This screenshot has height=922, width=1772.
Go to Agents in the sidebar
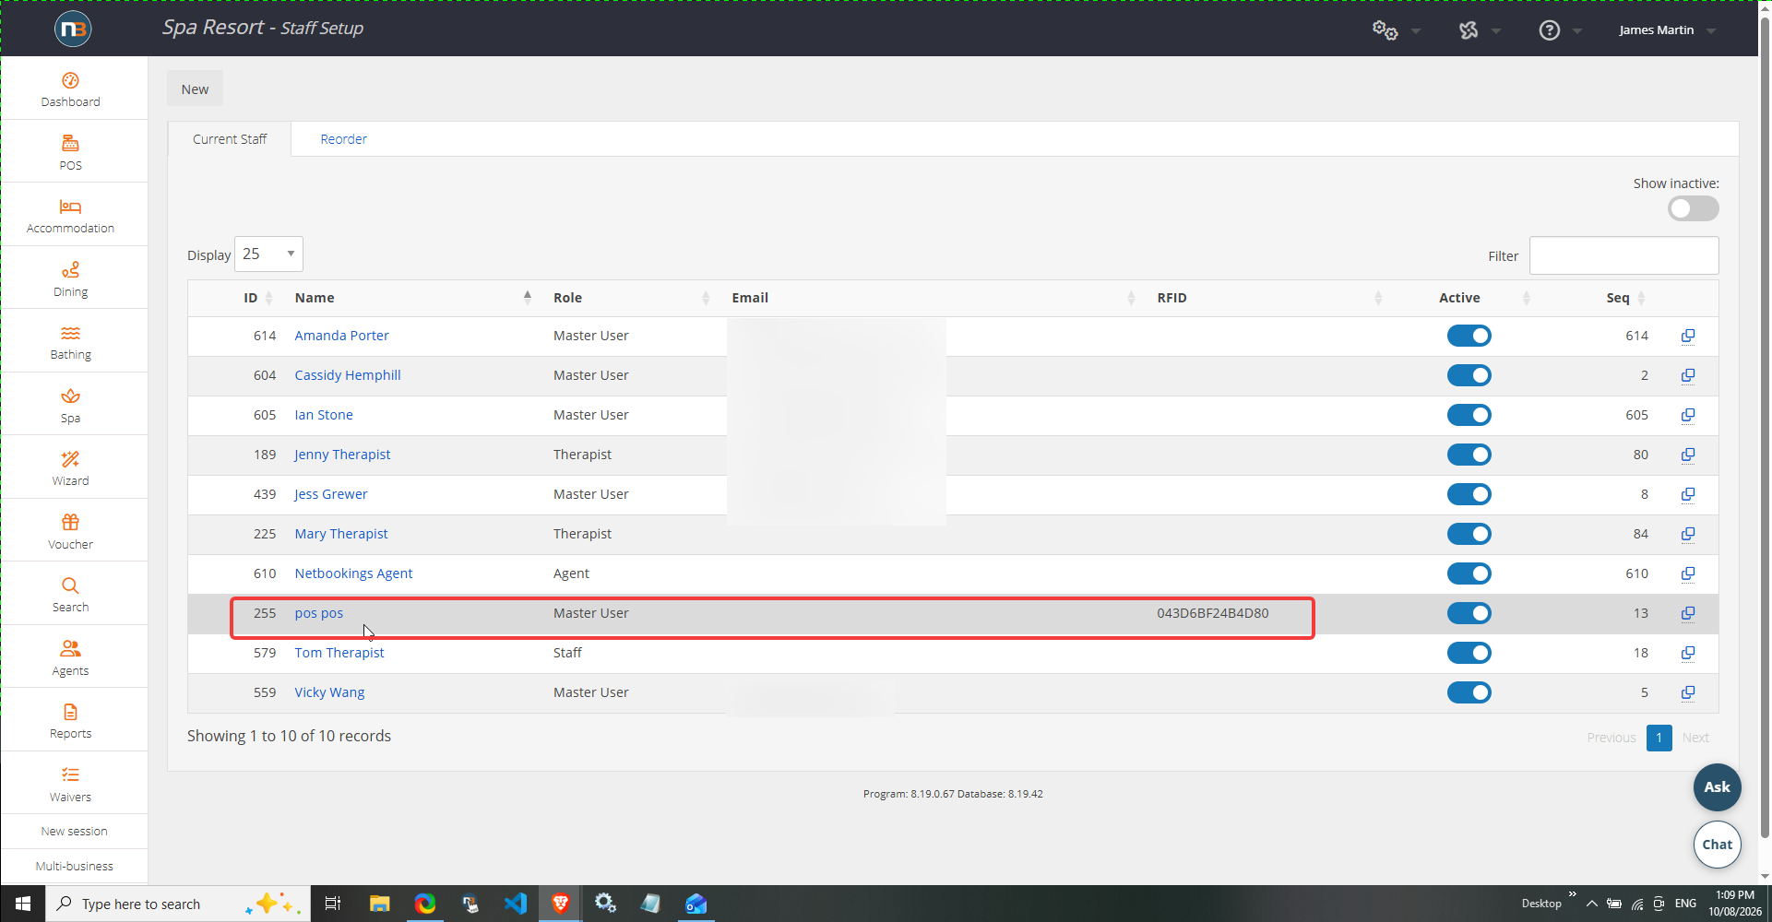(71, 657)
